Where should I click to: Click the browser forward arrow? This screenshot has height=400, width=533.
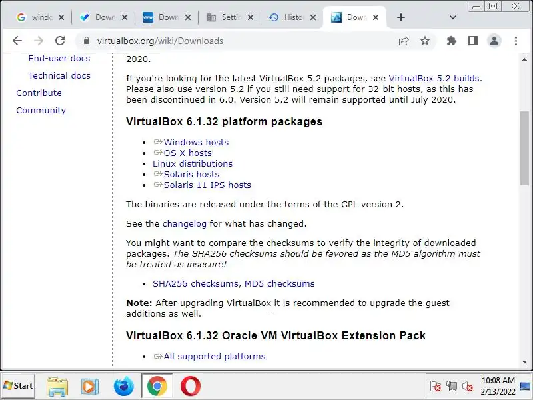point(39,41)
